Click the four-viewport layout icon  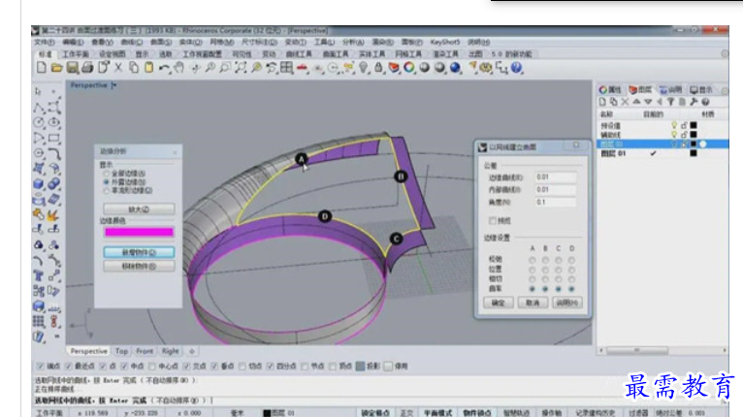tap(286, 68)
